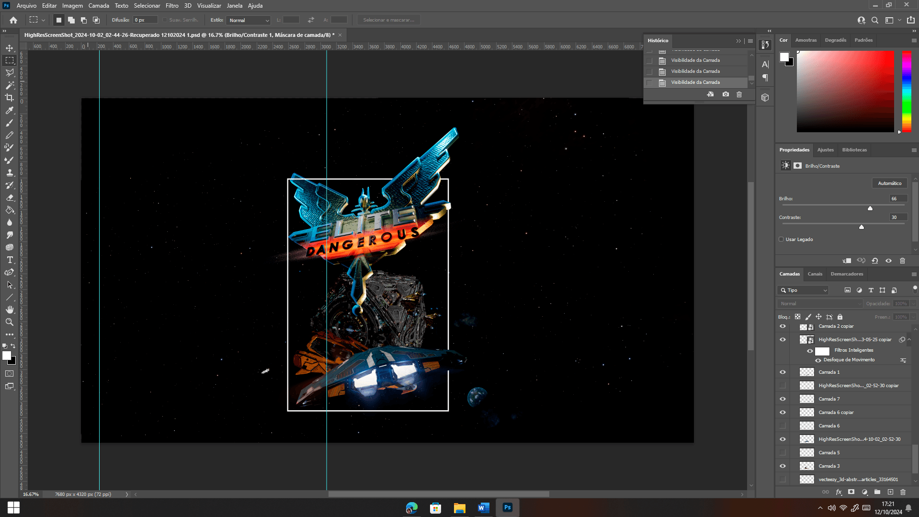Select the Zoom tool
This screenshot has width=919, height=517.
pos(10,322)
